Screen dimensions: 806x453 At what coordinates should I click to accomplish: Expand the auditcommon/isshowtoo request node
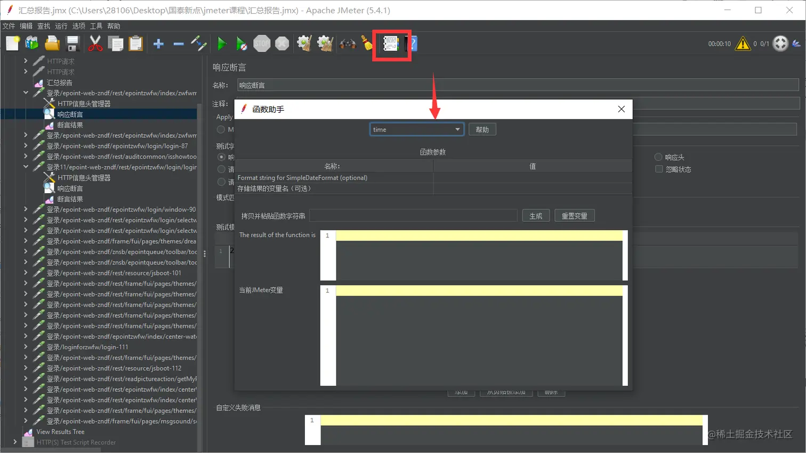26,157
